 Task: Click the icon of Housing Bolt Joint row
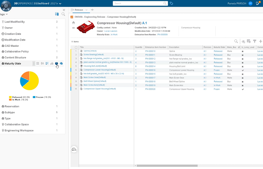(81, 66)
